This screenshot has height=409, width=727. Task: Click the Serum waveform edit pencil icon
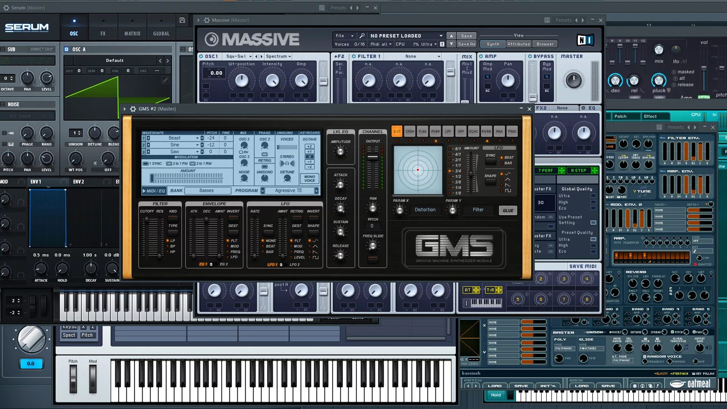click(x=165, y=80)
